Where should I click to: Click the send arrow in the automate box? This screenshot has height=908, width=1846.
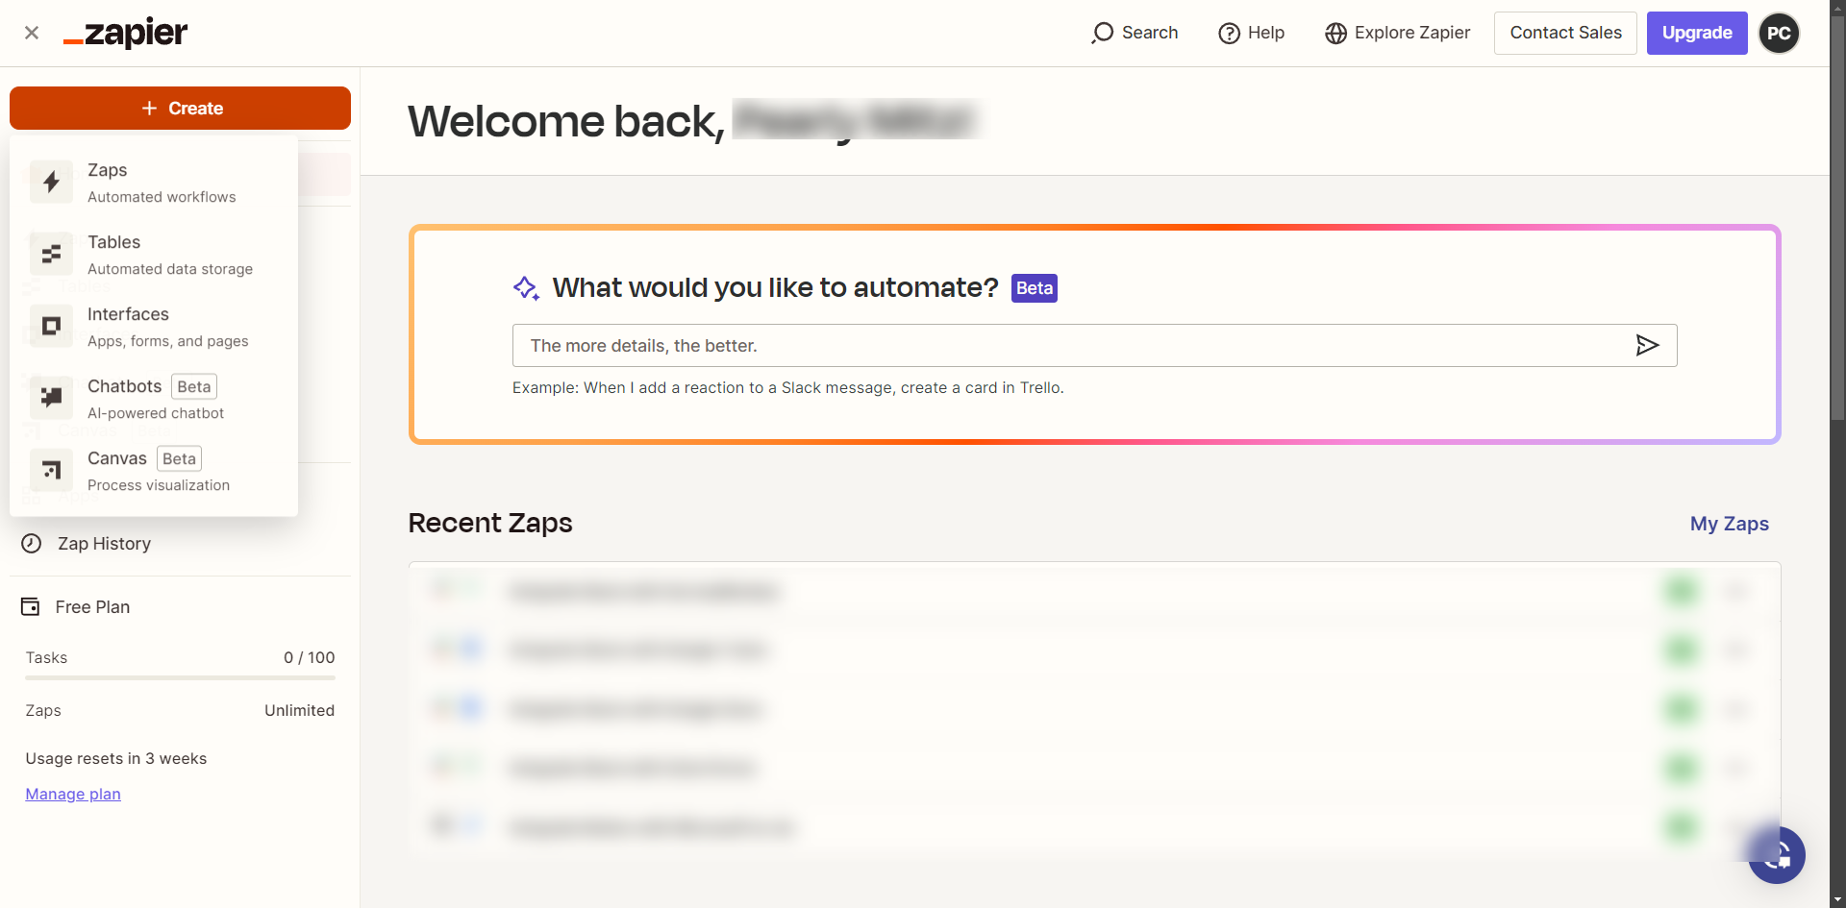pos(1646,345)
